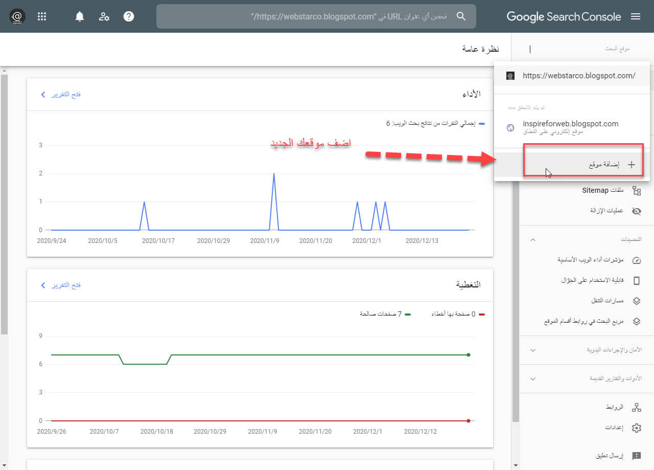Click فتح التقرير in coverage card
The height and width of the screenshot is (470, 654).
(65, 285)
